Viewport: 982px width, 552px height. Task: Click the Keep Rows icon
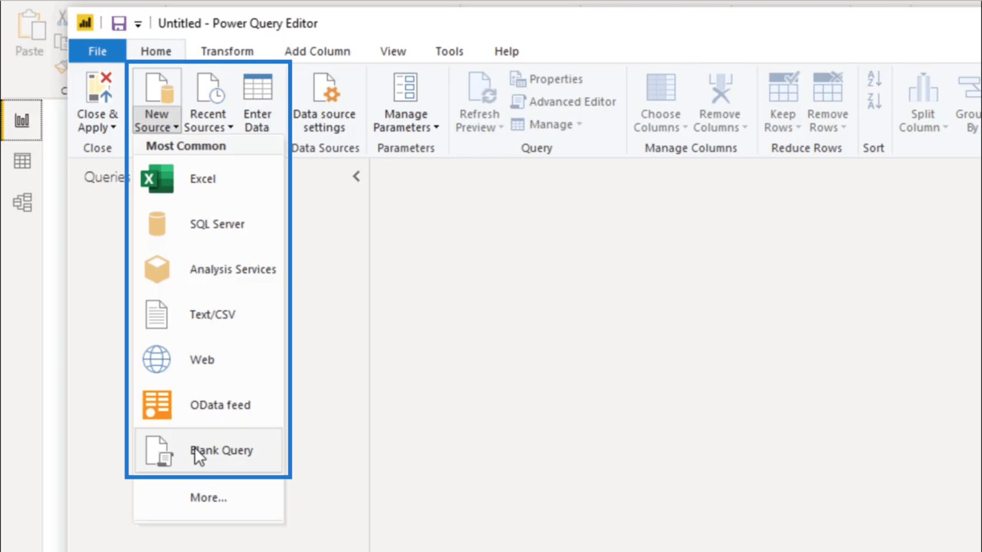[x=783, y=87]
